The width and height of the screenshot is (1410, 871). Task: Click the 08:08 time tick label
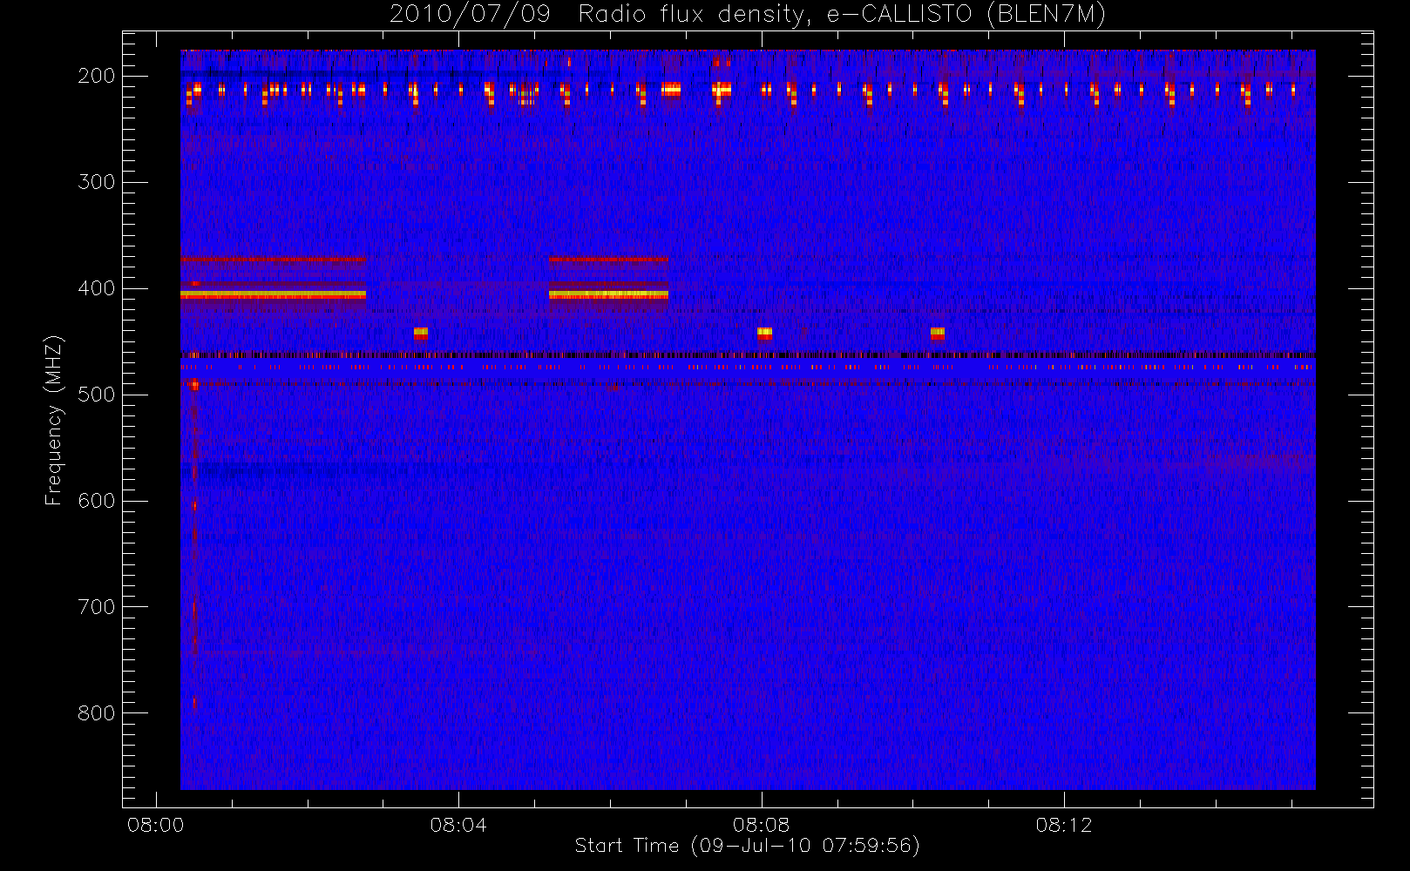[x=761, y=824]
